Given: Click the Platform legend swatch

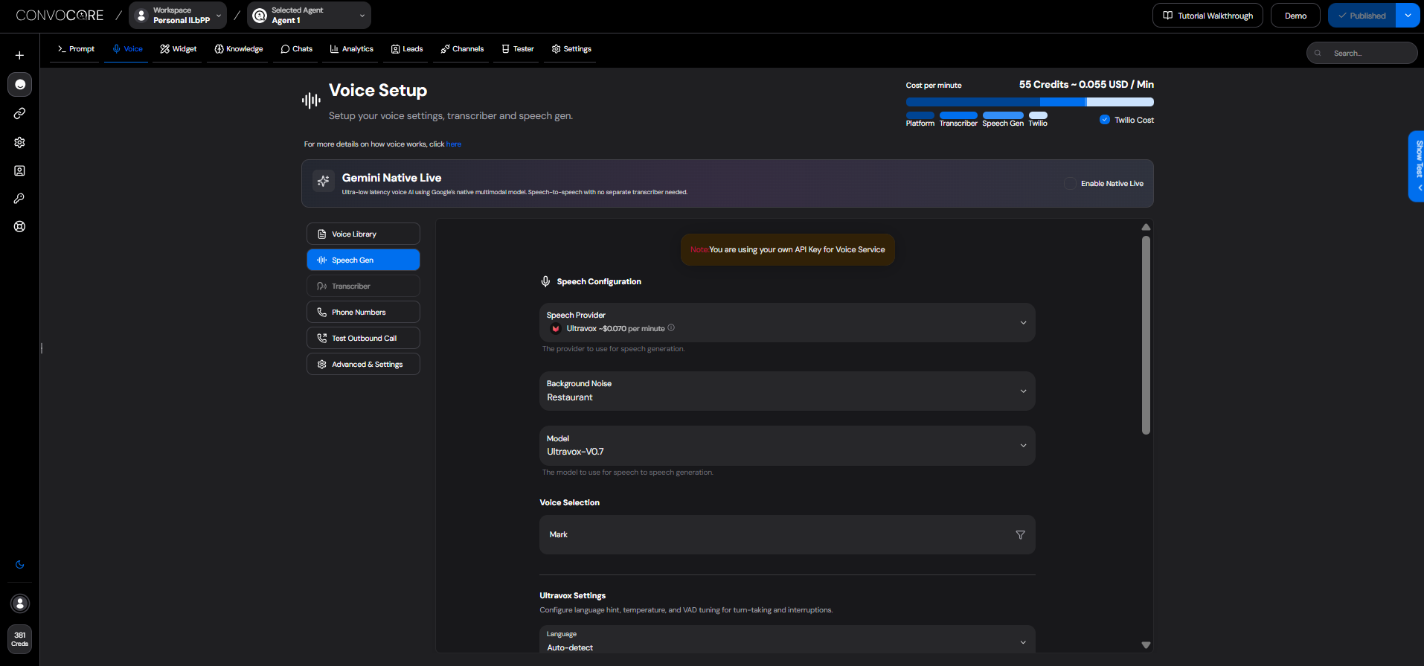Looking at the screenshot, I should click(x=920, y=115).
